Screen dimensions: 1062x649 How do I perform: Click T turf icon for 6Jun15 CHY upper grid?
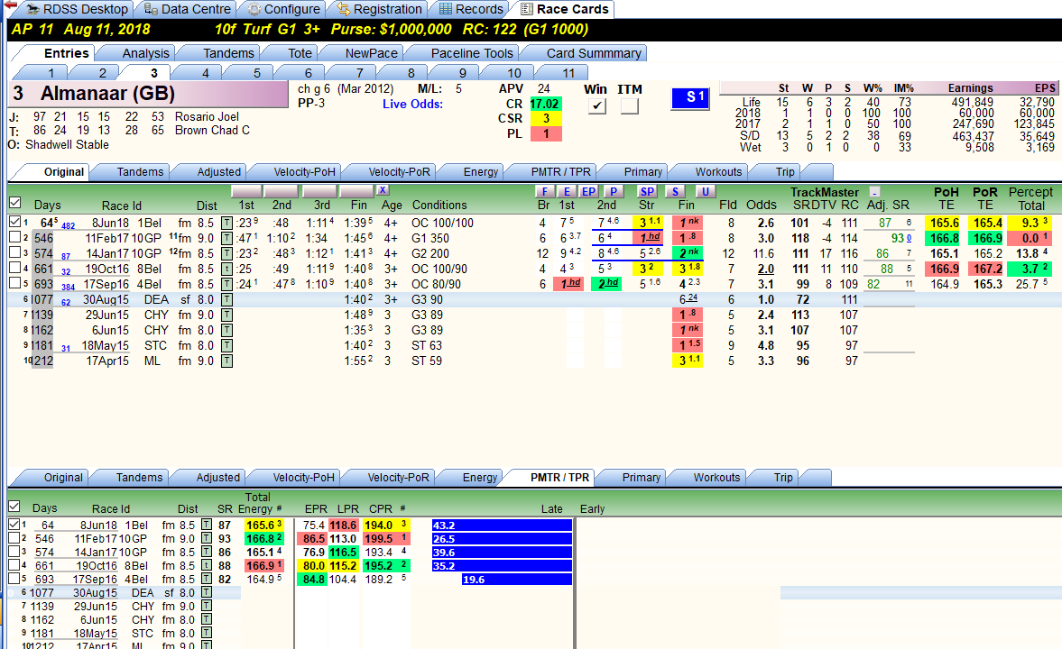tap(226, 330)
